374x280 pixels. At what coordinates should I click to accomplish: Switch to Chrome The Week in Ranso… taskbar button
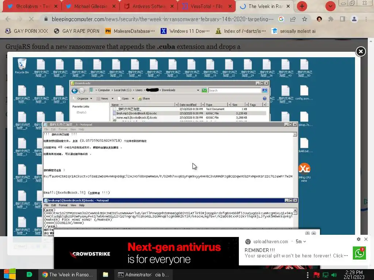(x=68, y=275)
